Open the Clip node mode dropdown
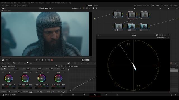The height and width of the screenshot is (100, 179). [x=161, y=8]
